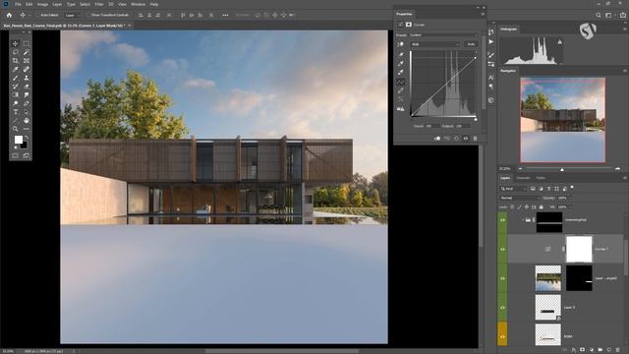This screenshot has width=629, height=354.
Task: Open Properties panel flyout menu
Action: (483, 14)
